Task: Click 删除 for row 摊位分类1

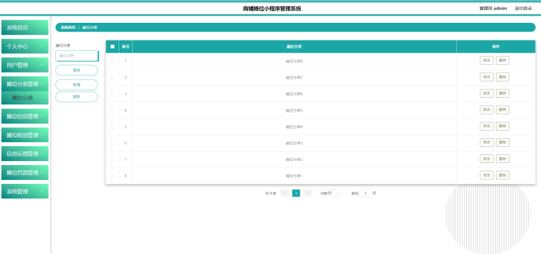Action: tap(503, 175)
